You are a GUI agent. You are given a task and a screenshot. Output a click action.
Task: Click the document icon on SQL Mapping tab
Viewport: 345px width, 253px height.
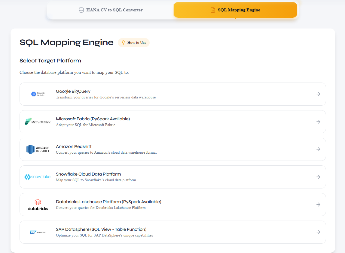point(213,10)
